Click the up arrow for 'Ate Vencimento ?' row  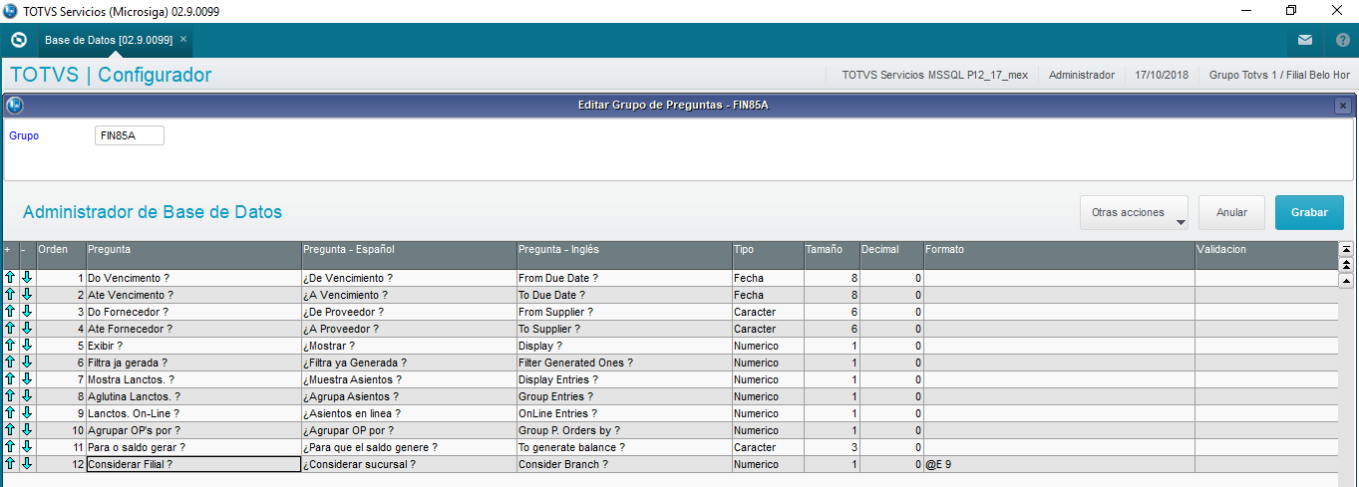[10, 295]
